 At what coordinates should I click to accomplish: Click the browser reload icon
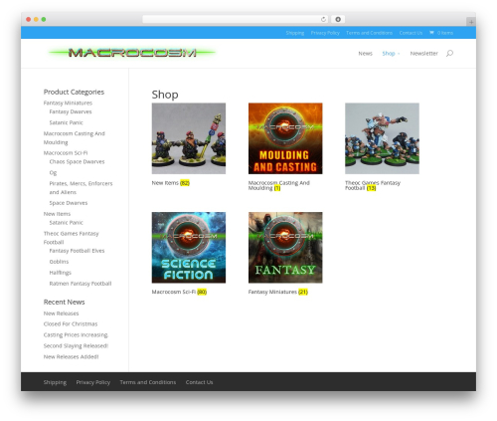pos(323,20)
